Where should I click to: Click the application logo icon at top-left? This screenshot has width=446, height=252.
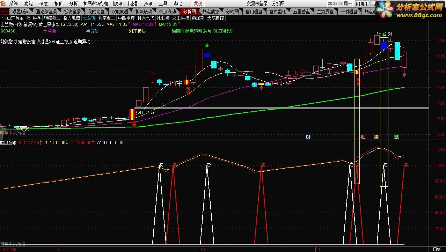point(4,3)
